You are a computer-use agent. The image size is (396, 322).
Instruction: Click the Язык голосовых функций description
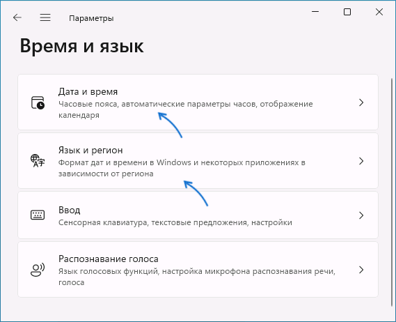click(x=197, y=277)
